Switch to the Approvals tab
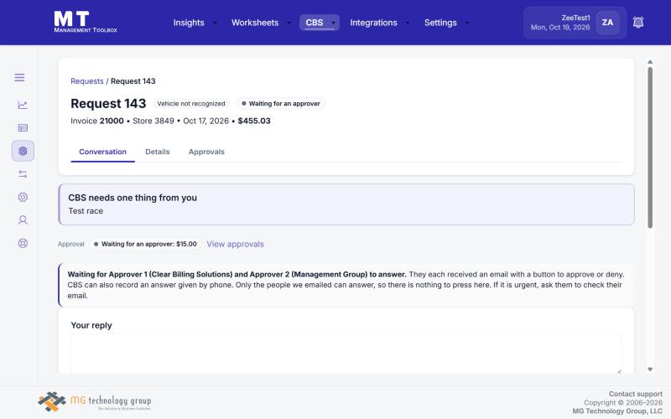 [x=206, y=152]
